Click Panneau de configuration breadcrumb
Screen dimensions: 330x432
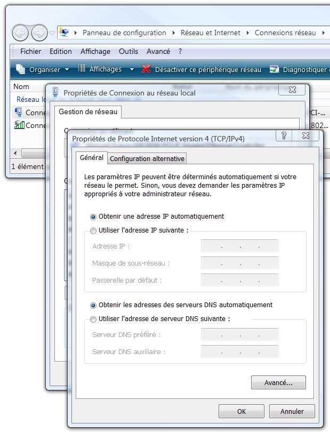(124, 33)
